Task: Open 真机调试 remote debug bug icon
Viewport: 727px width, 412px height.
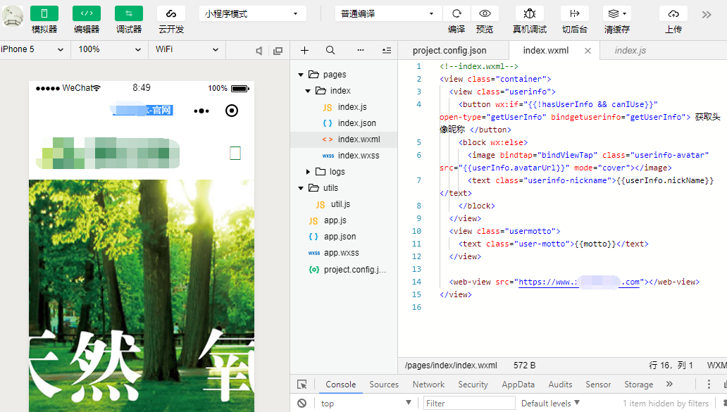Action: click(x=529, y=13)
